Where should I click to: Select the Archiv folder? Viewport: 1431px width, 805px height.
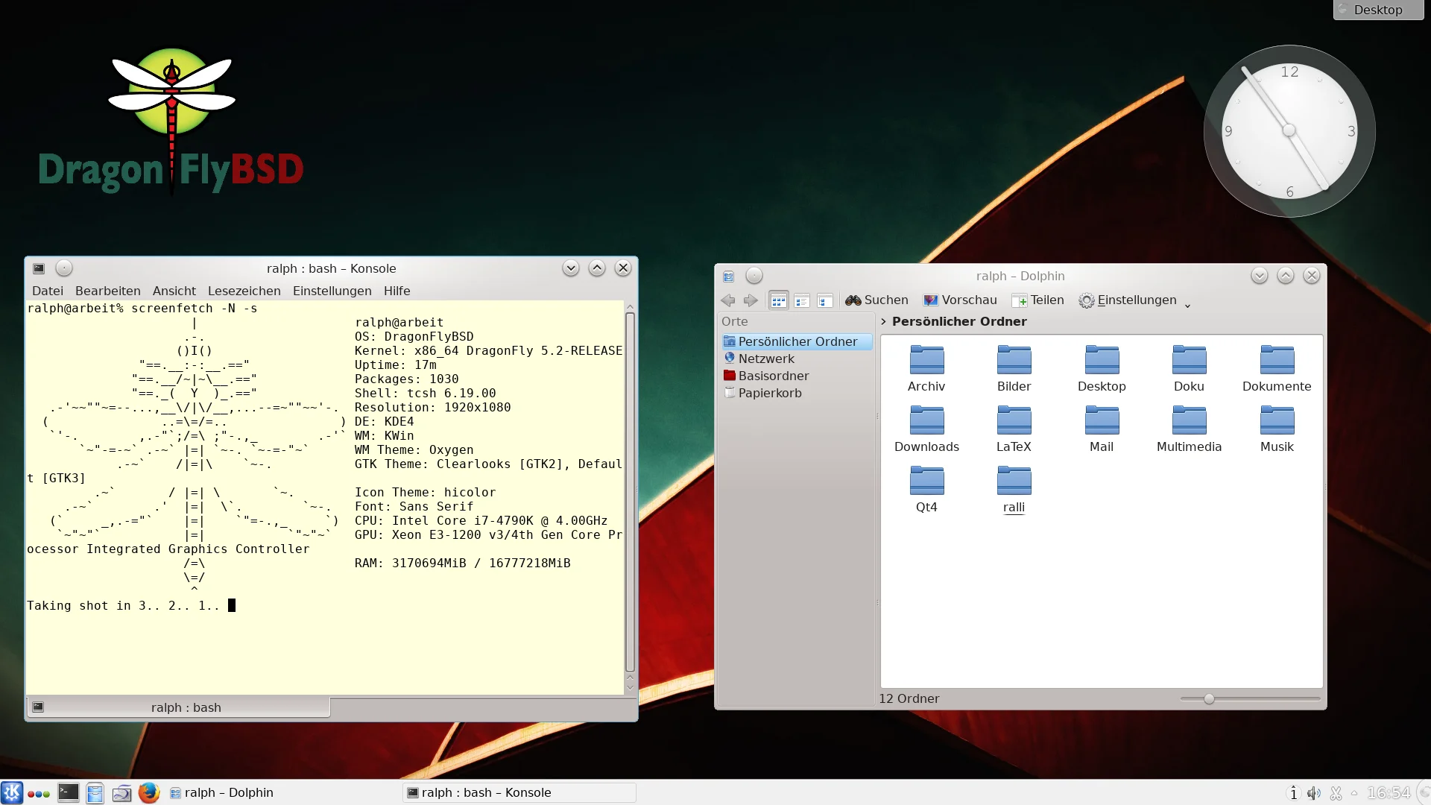pyautogui.click(x=926, y=369)
